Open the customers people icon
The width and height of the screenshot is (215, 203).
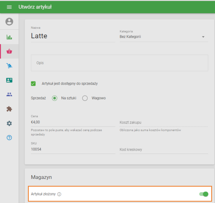pos(9,94)
